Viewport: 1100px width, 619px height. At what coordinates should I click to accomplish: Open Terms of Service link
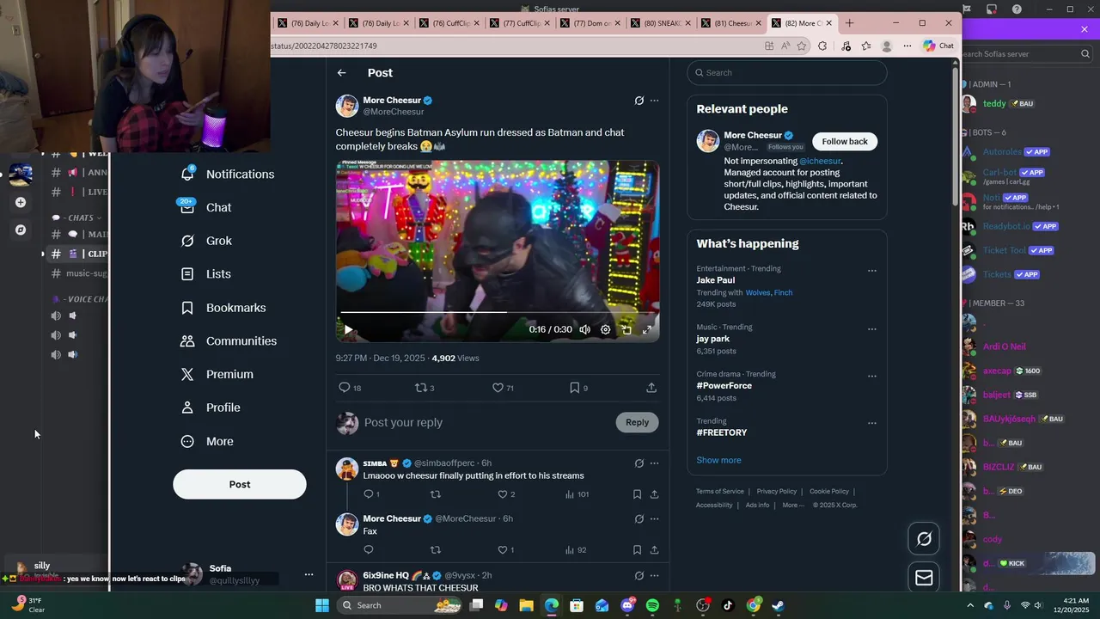click(x=720, y=492)
